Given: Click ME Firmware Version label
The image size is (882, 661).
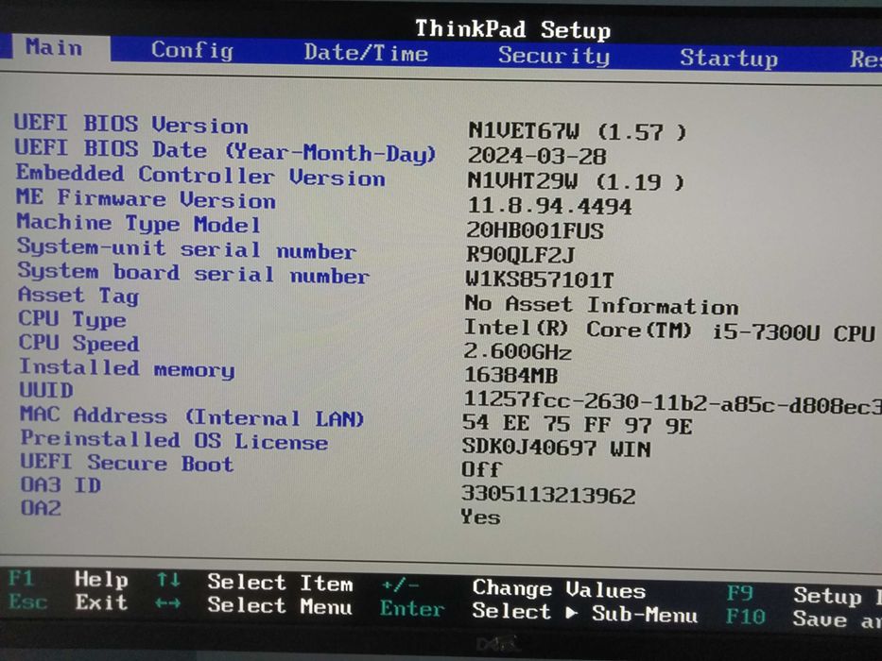Looking at the screenshot, I should click(147, 199).
